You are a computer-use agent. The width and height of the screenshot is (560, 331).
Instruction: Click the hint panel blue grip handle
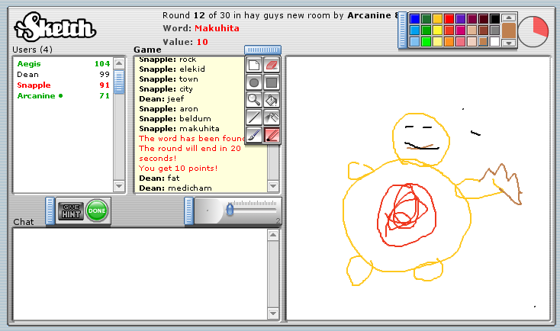[50, 211]
